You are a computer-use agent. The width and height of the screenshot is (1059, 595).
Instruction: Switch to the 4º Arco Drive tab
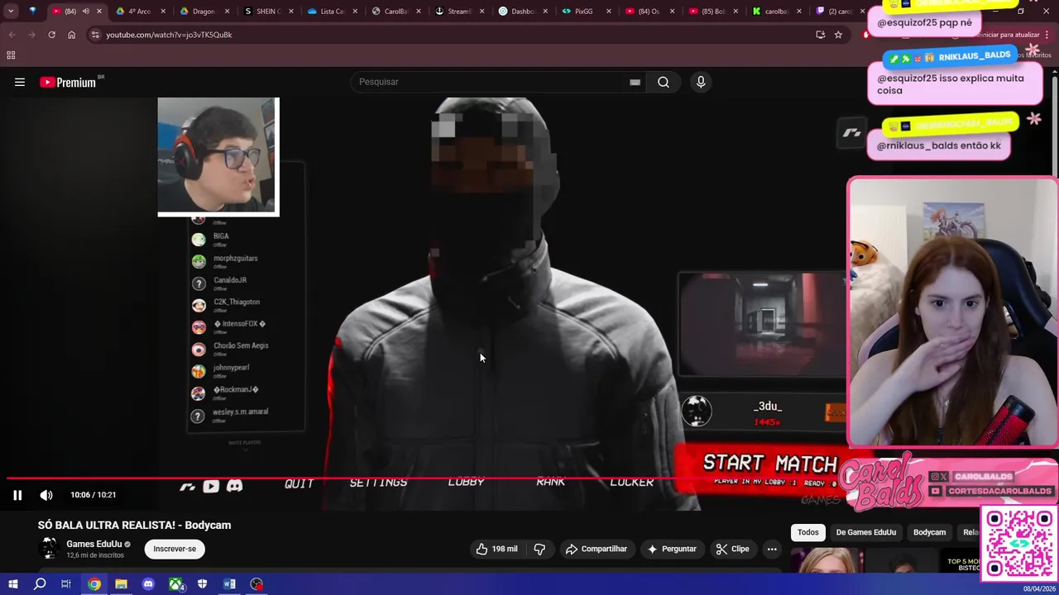tap(140, 12)
